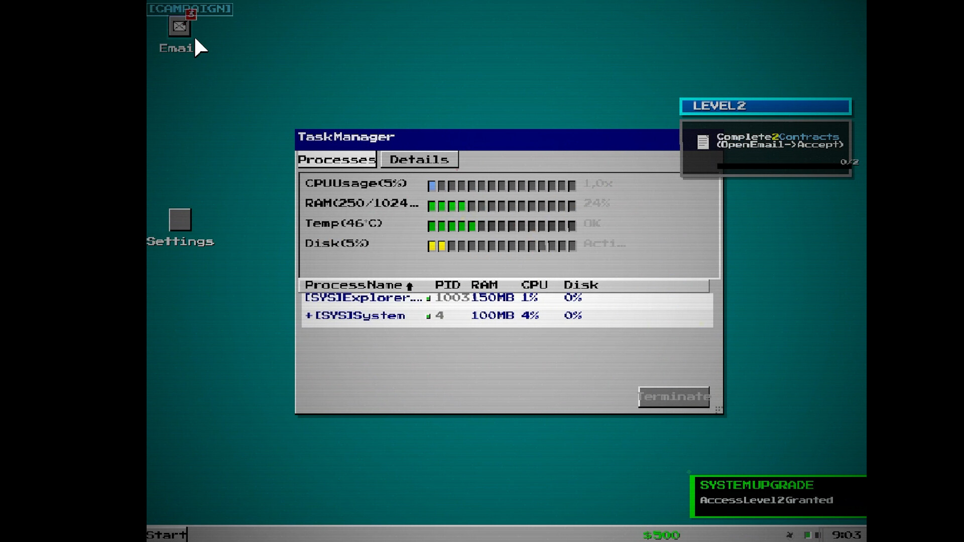Click the green indicator icon in system tray
The height and width of the screenshot is (542, 964).
[x=807, y=535]
